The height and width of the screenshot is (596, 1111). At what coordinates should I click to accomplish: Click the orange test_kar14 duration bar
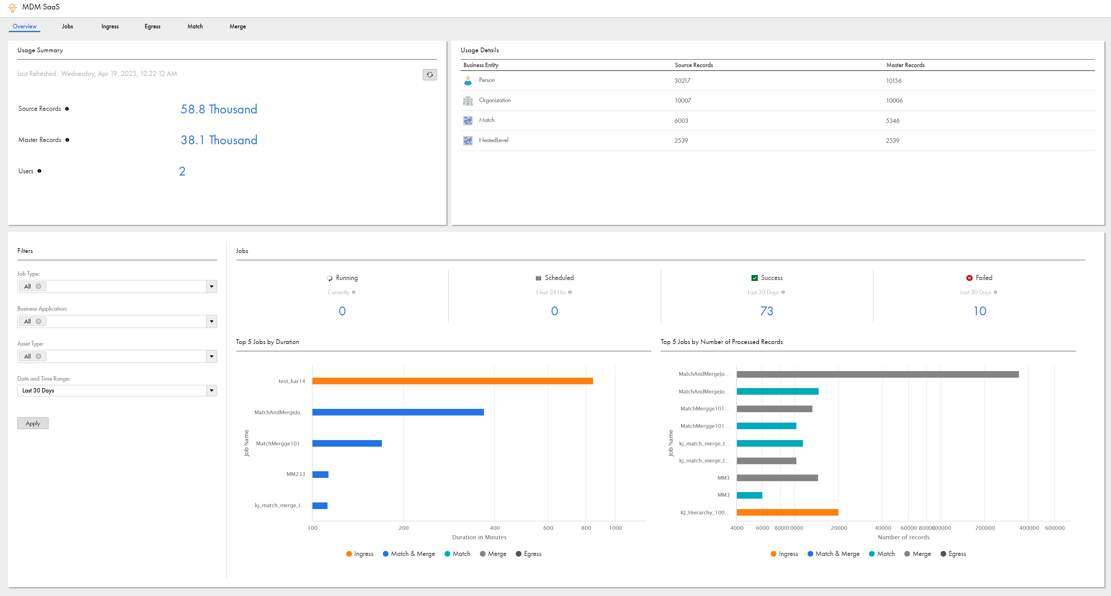point(452,381)
